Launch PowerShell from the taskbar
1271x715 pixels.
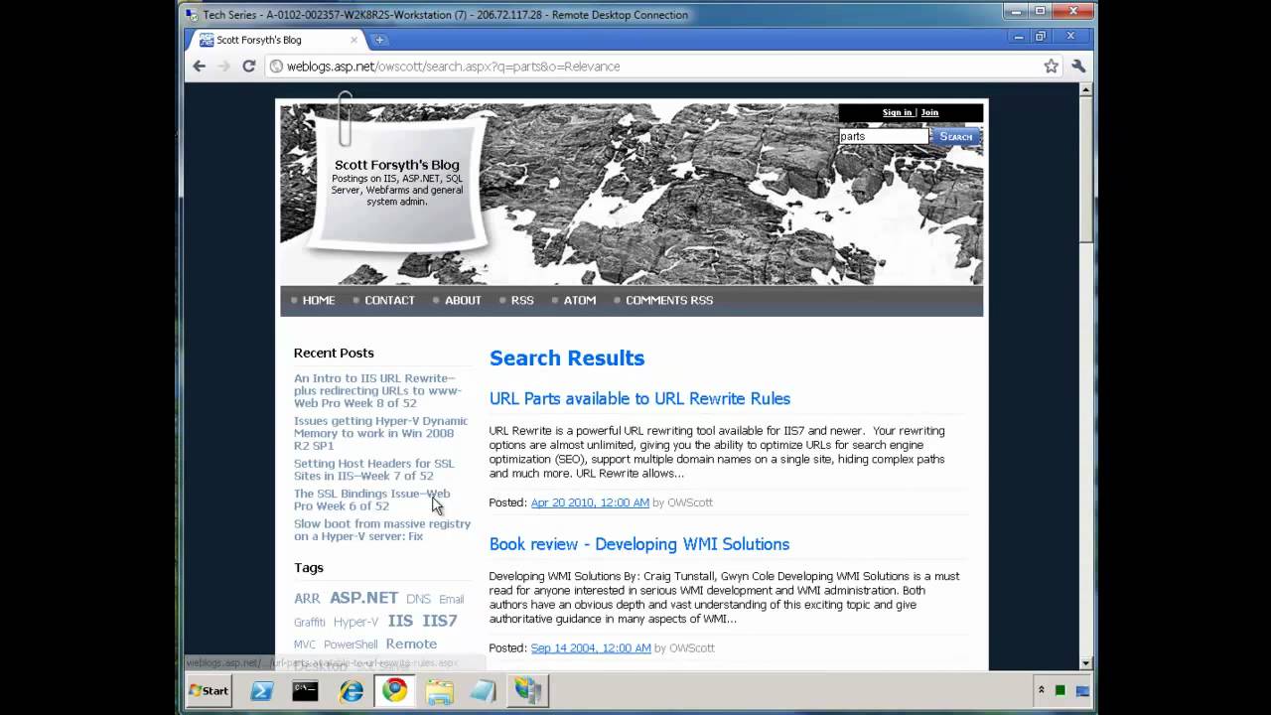[x=262, y=690]
